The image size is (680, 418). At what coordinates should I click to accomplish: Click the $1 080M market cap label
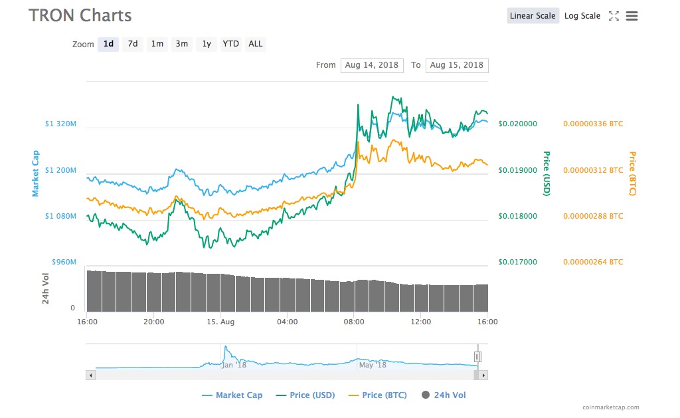[x=60, y=216]
